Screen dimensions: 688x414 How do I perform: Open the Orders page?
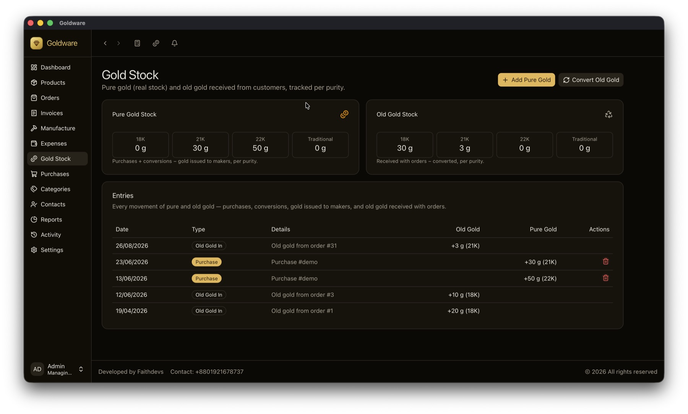(x=57, y=98)
